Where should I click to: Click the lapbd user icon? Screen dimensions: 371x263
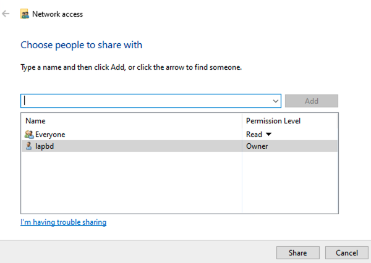[28, 146]
